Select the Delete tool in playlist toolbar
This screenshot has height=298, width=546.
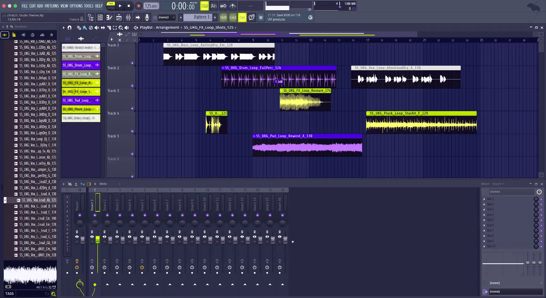click(91, 28)
